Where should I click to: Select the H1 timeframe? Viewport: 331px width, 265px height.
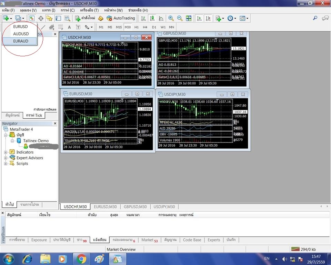[137, 27]
